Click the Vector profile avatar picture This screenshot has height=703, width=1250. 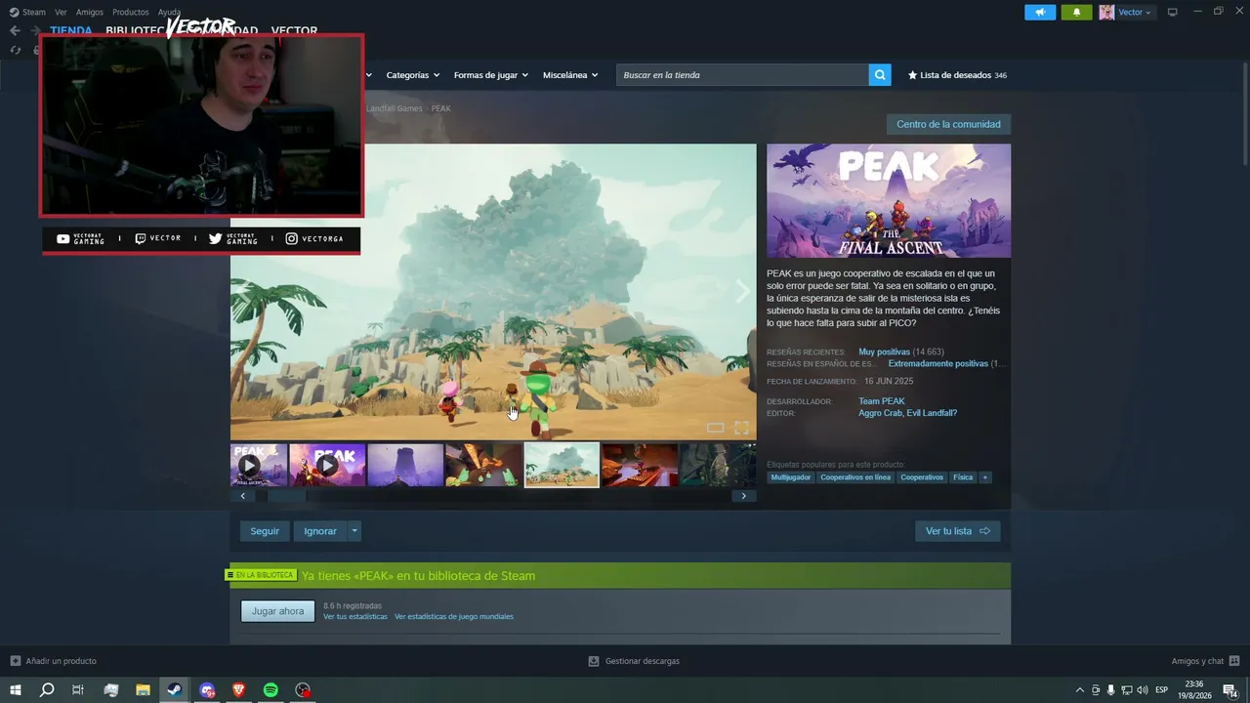[1106, 12]
